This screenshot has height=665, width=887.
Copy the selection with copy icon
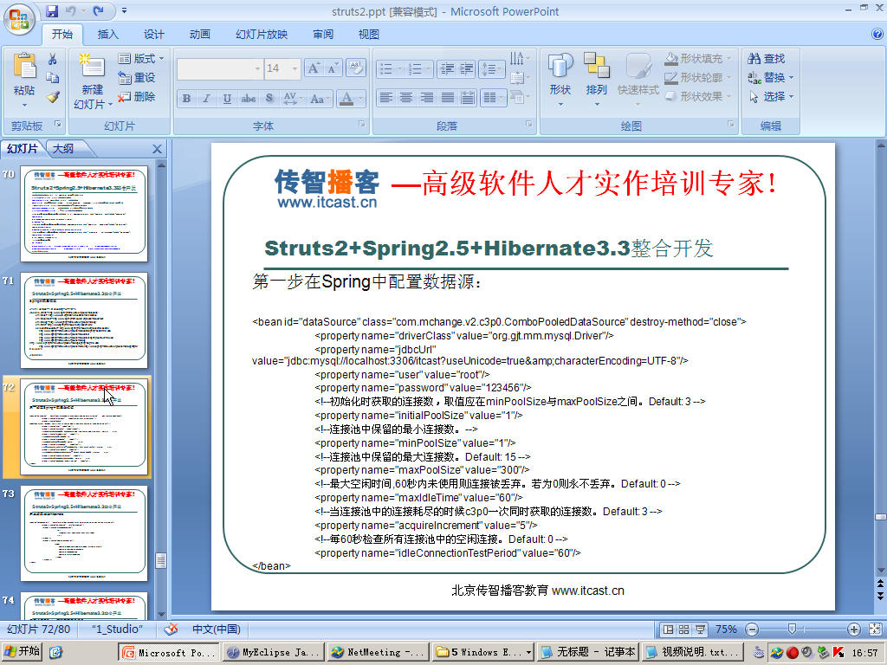[53, 78]
